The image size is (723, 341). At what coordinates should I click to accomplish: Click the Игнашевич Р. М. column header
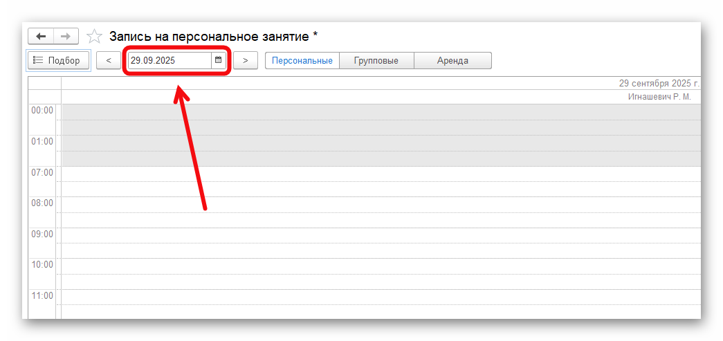click(x=659, y=97)
